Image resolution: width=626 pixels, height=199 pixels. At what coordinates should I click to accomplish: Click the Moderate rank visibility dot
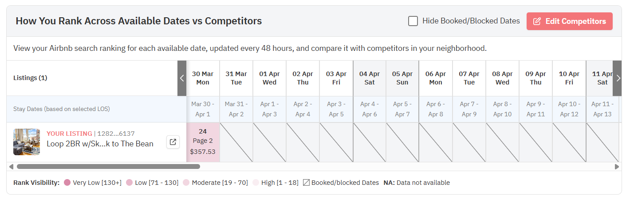point(186,183)
